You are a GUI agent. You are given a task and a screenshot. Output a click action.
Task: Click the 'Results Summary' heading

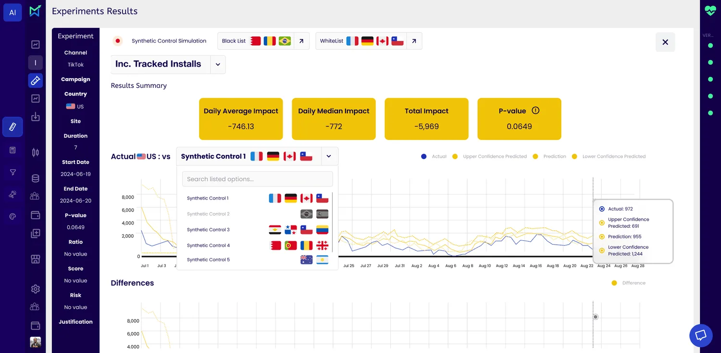(x=139, y=86)
